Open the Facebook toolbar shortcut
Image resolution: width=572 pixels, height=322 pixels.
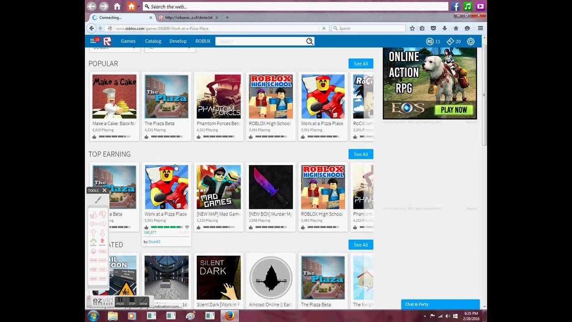455,6
